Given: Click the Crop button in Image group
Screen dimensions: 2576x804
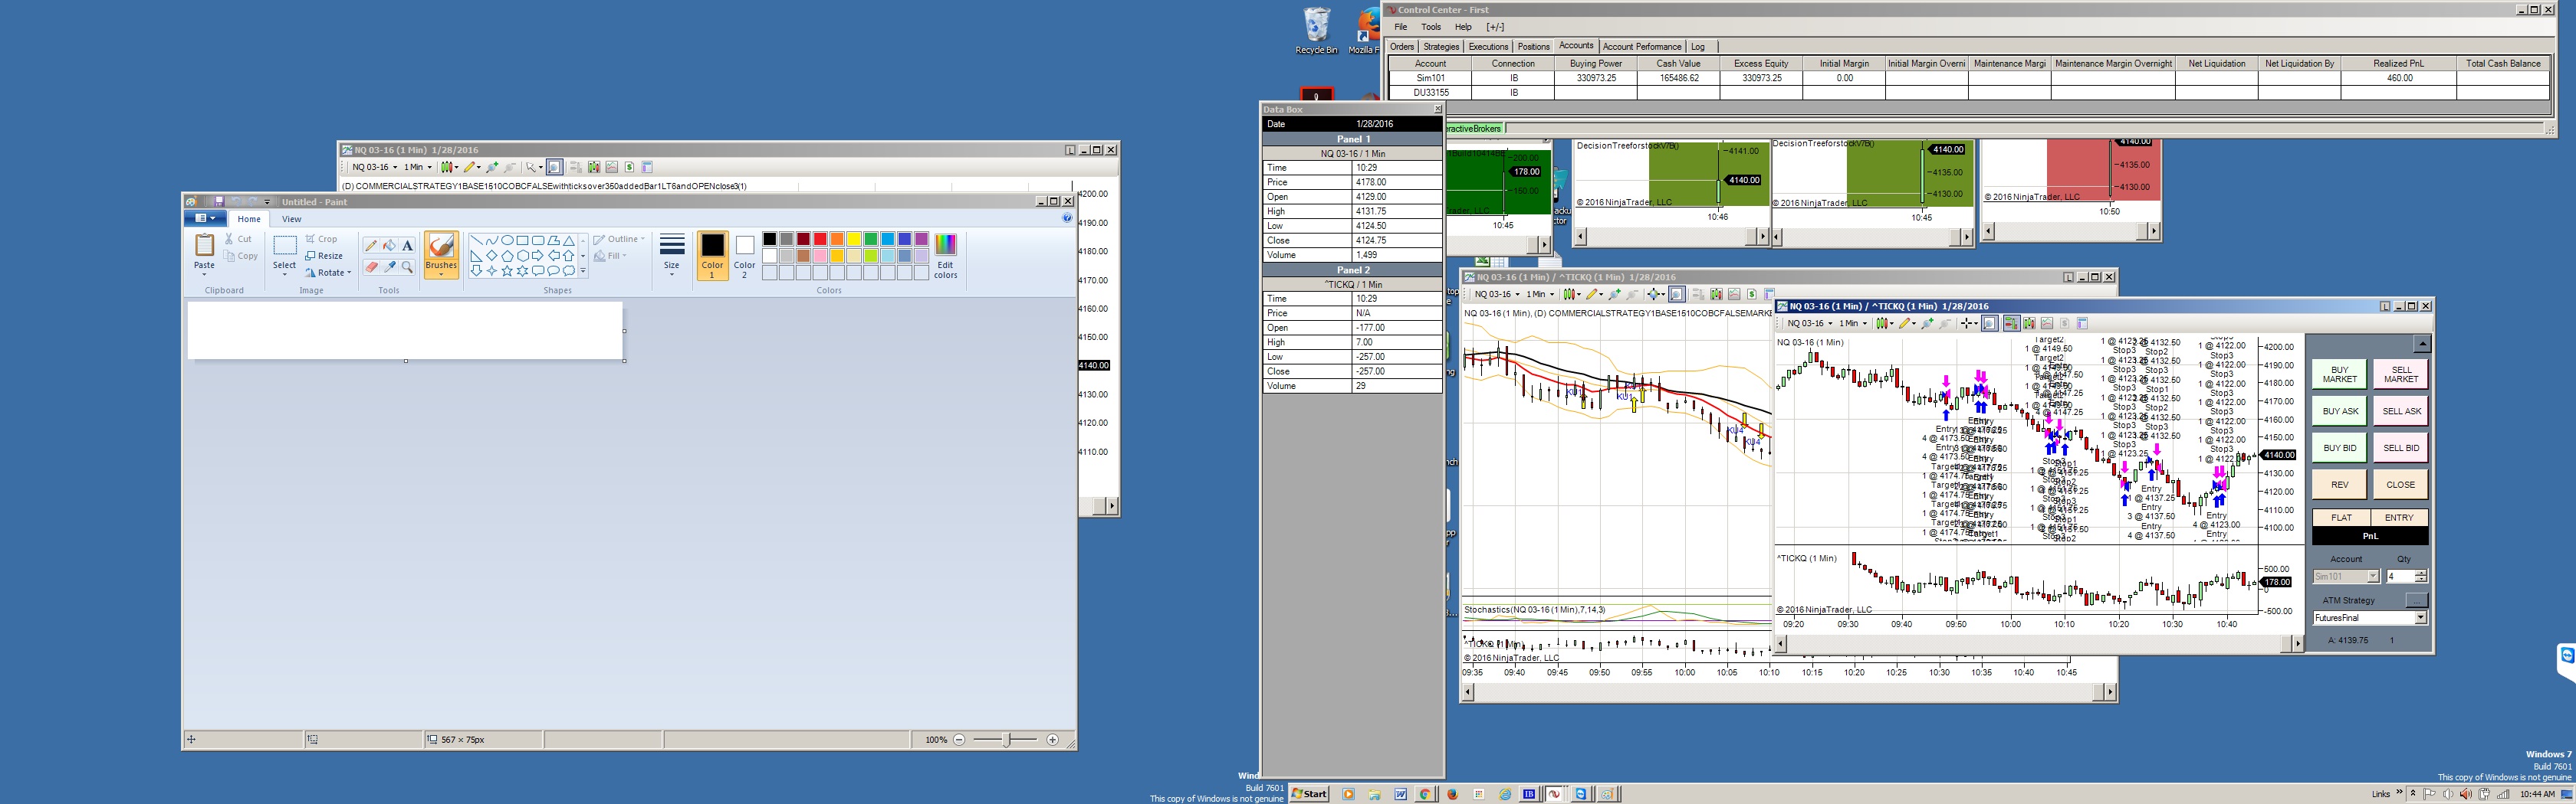Looking at the screenshot, I should (x=322, y=239).
